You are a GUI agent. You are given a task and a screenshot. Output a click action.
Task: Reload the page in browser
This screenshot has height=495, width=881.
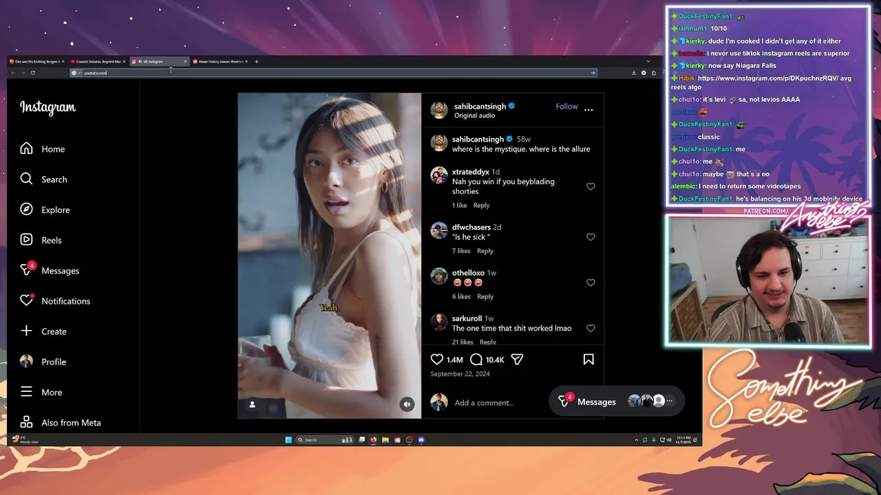32,73
